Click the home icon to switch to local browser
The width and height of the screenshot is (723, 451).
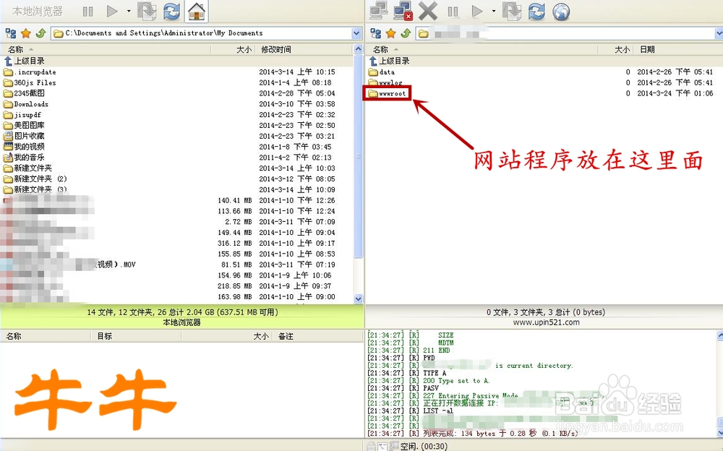pos(197,11)
